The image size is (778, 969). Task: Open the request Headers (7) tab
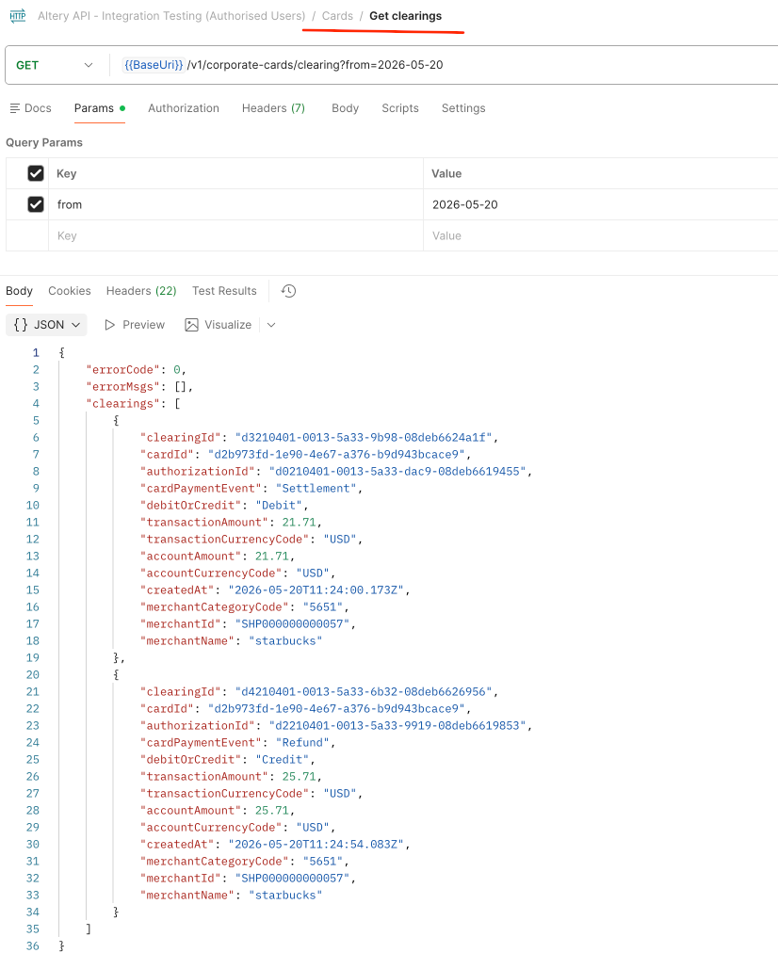tap(273, 108)
